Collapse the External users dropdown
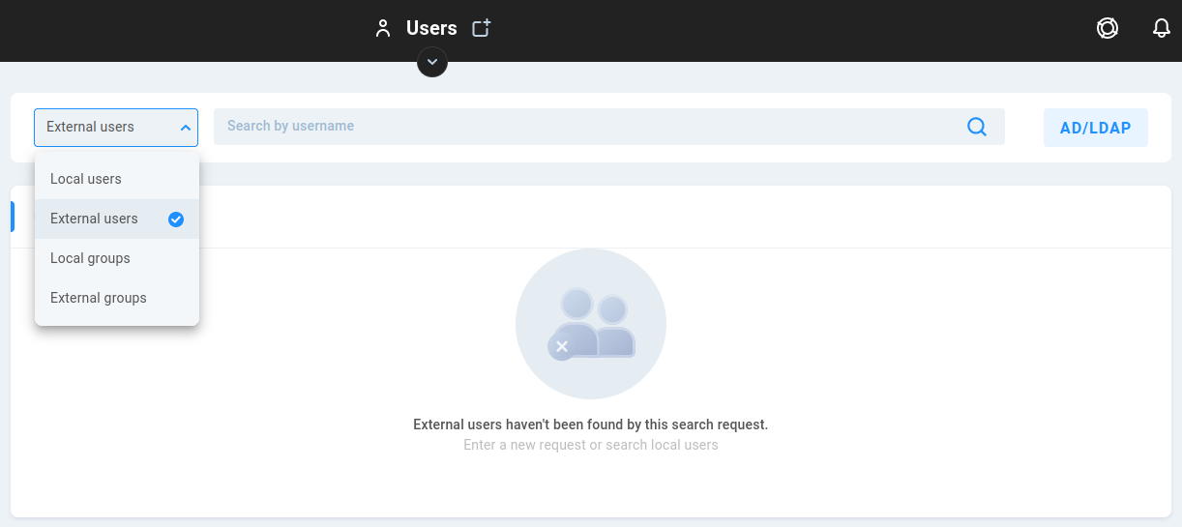The image size is (1182, 527). (116, 127)
